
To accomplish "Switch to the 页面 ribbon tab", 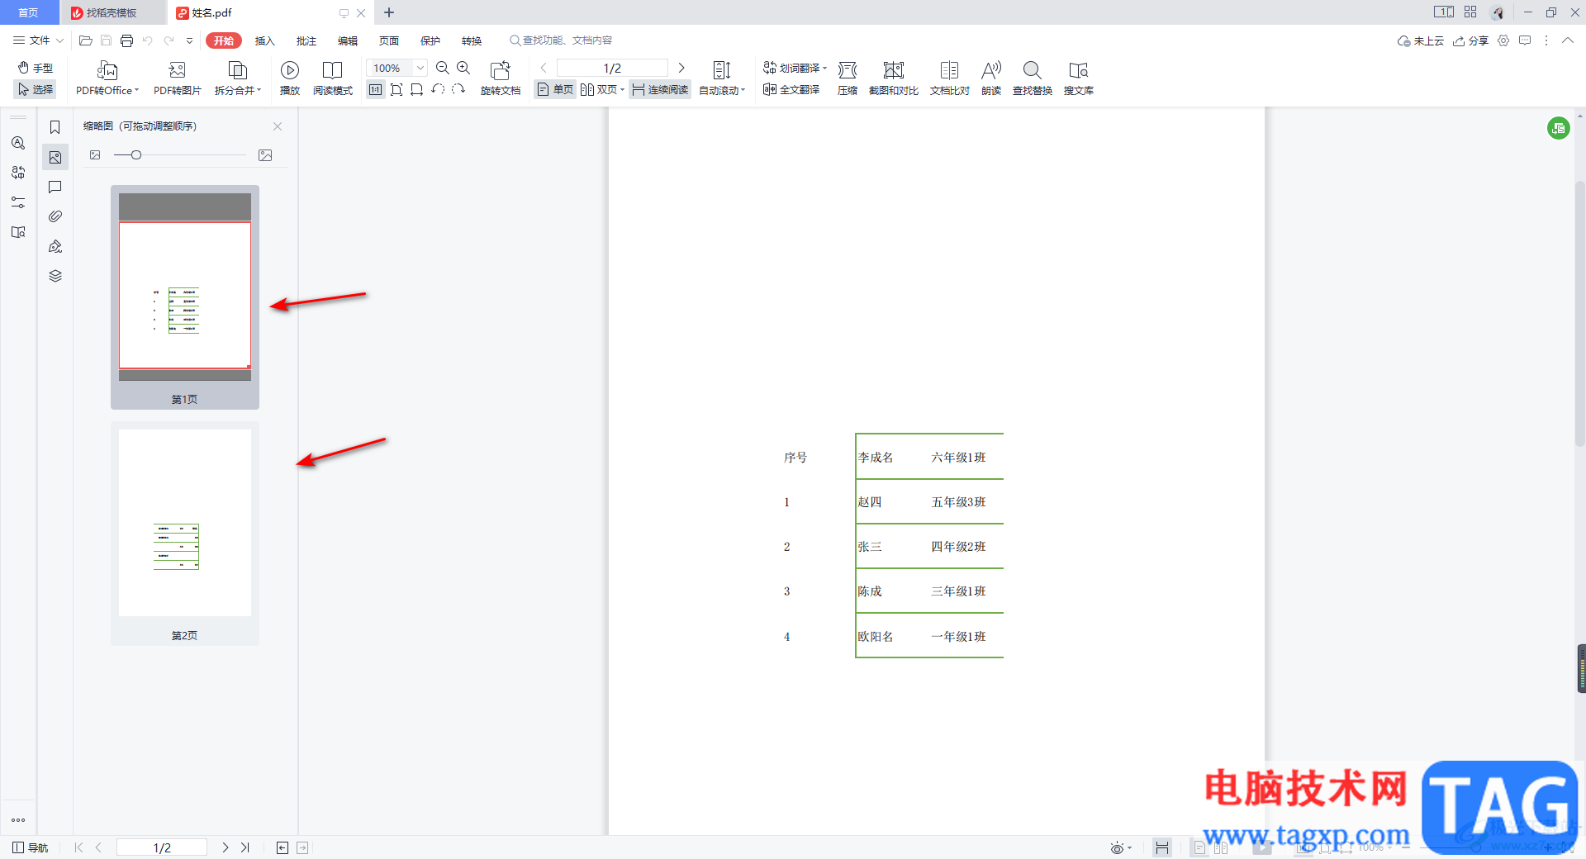I will click(389, 40).
